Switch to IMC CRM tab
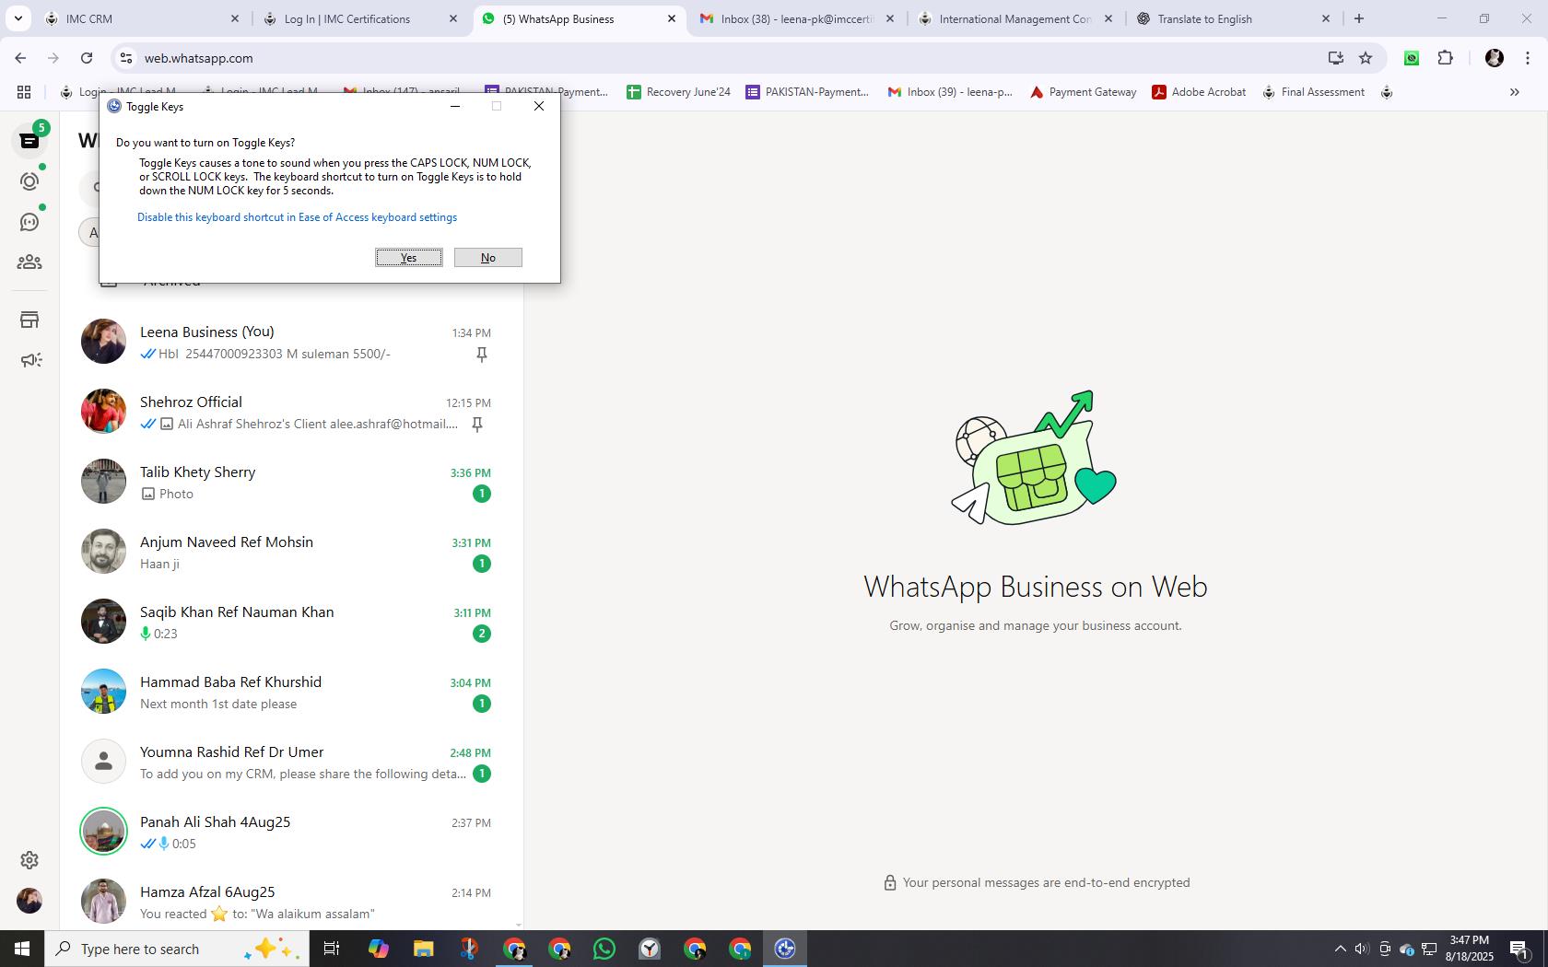This screenshot has width=1548, height=967. 141,18
